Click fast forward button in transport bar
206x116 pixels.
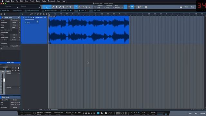(89, 113)
